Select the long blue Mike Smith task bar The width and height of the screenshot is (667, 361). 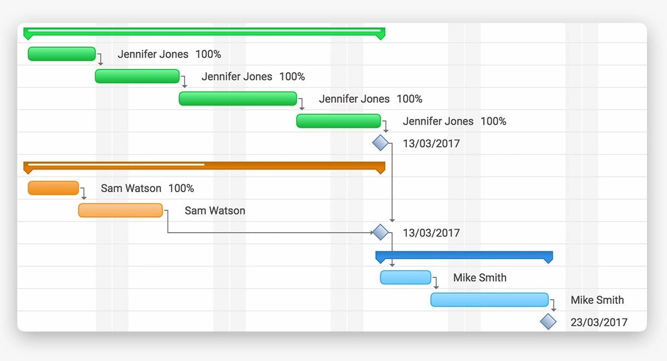click(490, 300)
